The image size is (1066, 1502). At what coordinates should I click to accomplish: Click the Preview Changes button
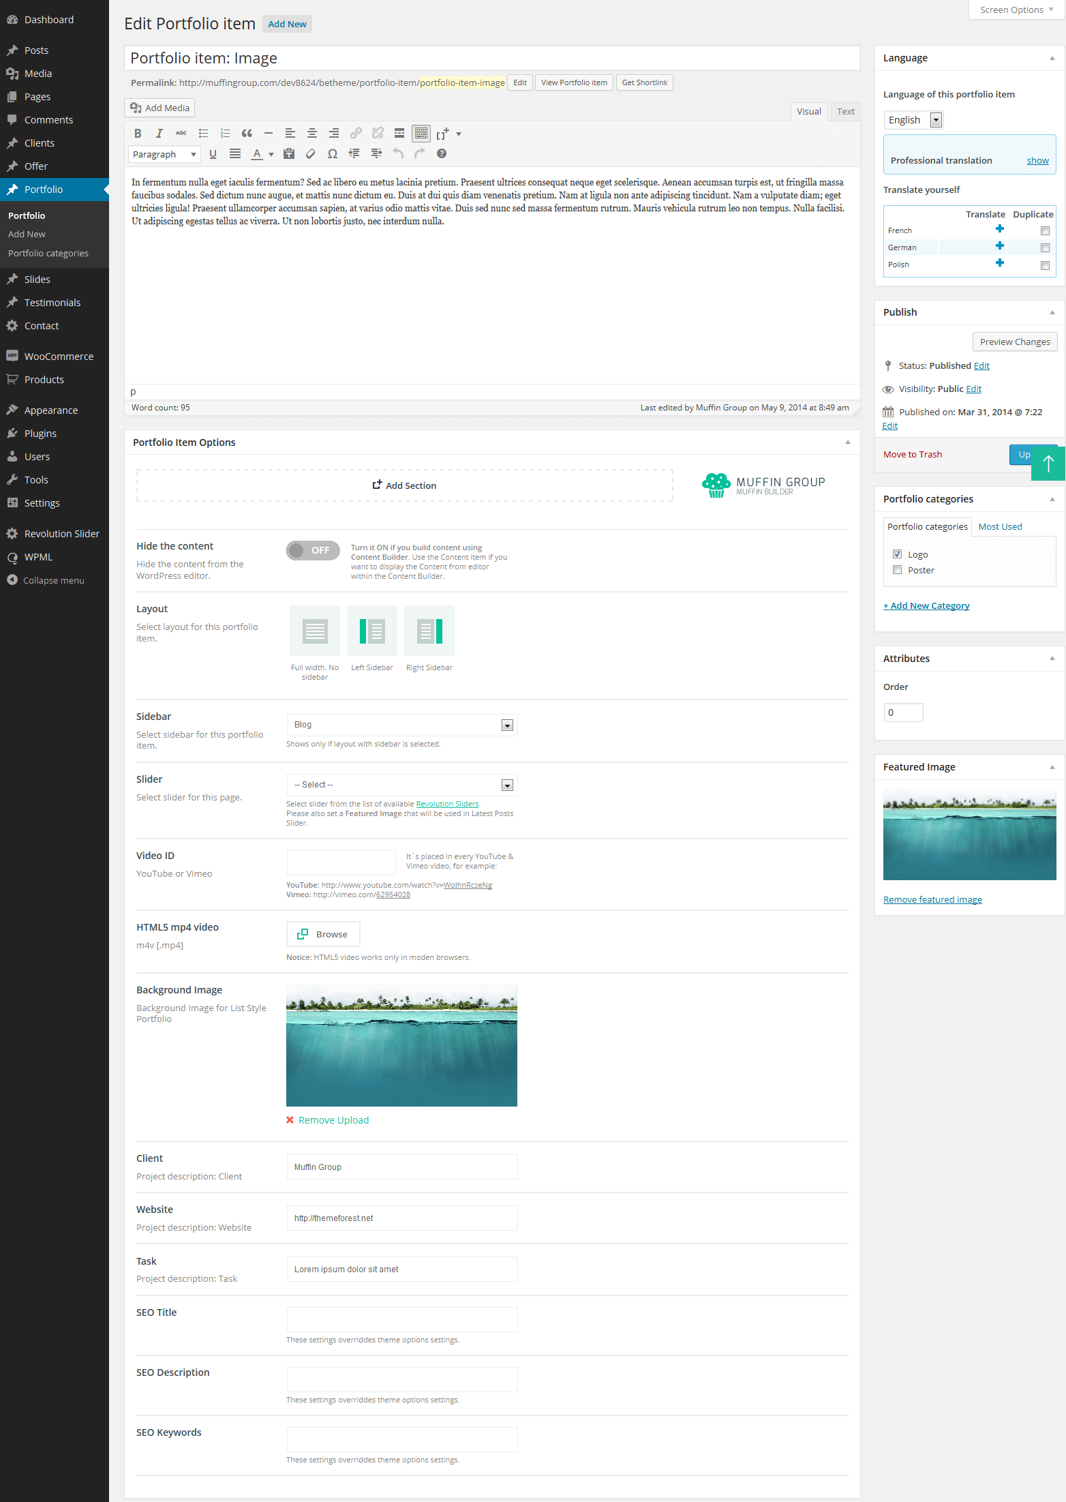1014,342
